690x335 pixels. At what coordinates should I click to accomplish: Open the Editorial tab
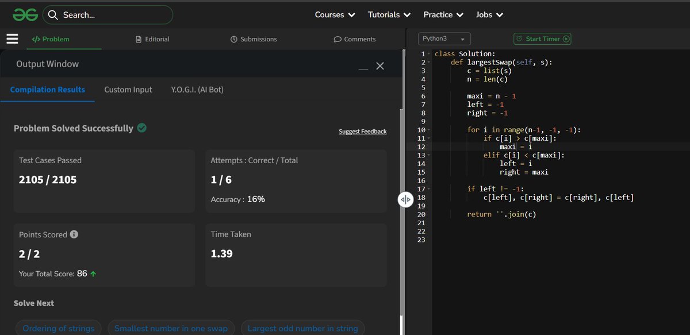(x=152, y=39)
